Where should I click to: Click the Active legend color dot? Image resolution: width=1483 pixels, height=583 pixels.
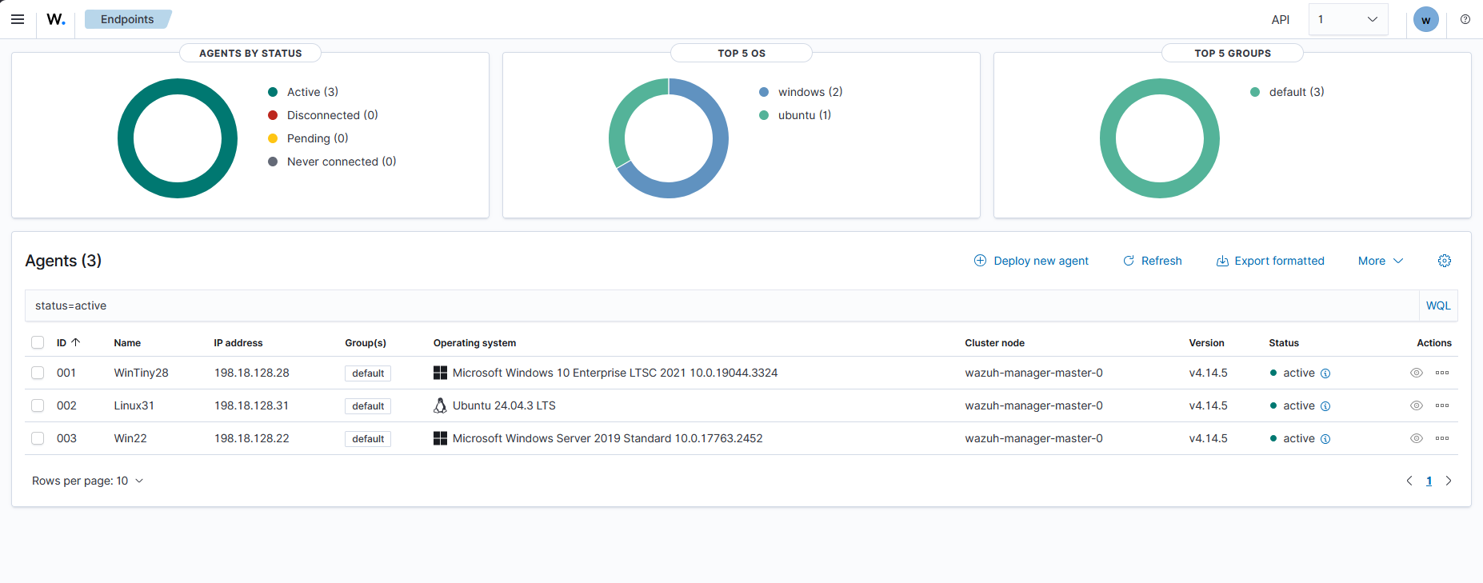(273, 92)
